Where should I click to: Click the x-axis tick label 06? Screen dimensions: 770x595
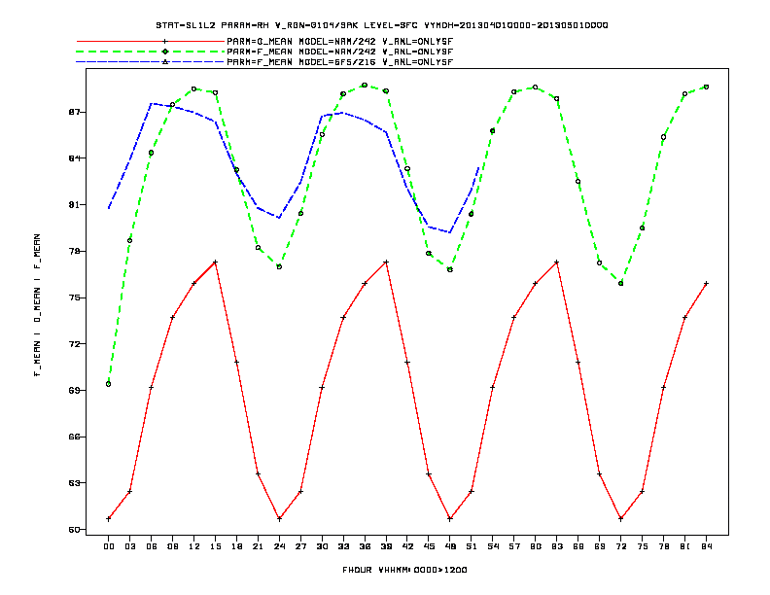[x=152, y=546]
